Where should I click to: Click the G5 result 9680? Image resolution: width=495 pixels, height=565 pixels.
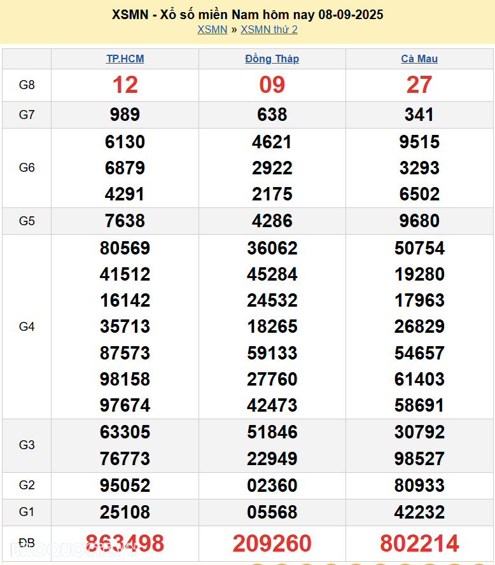(x=419, y=221)
